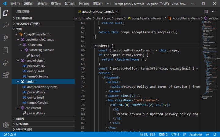
Task: Open the Run and Debug view
Action: (x=5, y=63)
